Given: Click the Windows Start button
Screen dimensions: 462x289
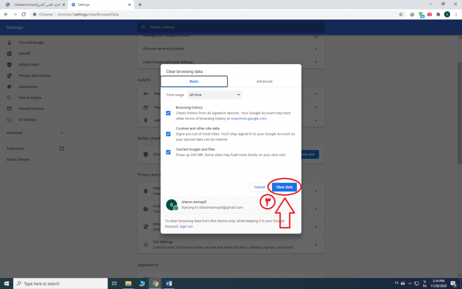Looking at the screenshot, I should [x=6, y=284].
